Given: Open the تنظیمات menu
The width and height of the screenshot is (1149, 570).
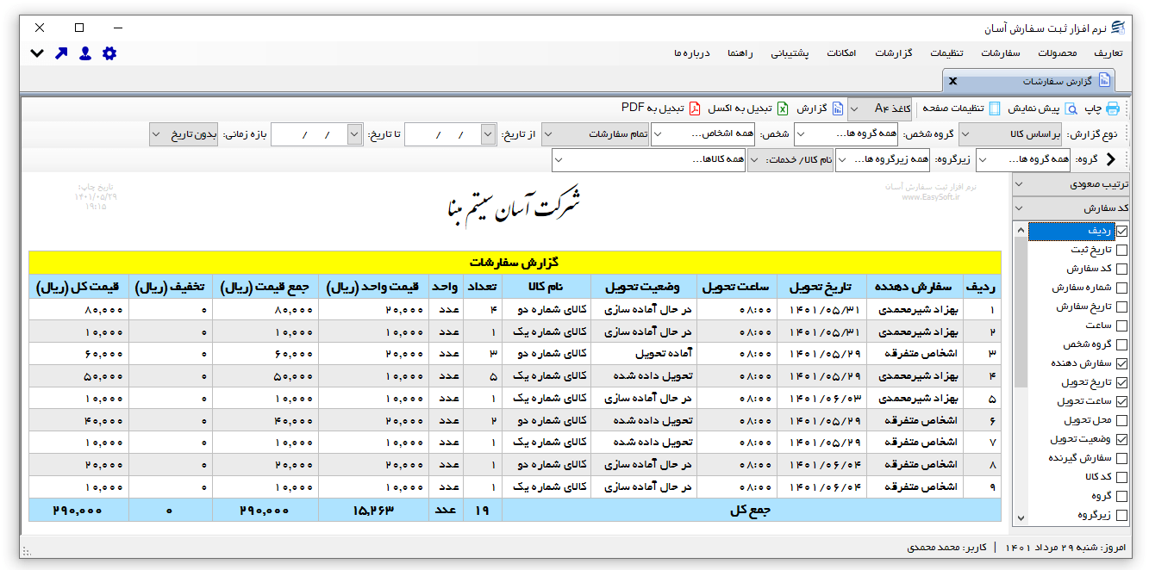Looking at the screenshot, I should click(x=946, y=53).
